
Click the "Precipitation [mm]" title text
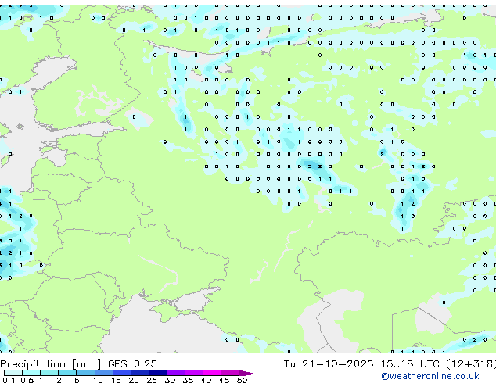coord(51,364)
